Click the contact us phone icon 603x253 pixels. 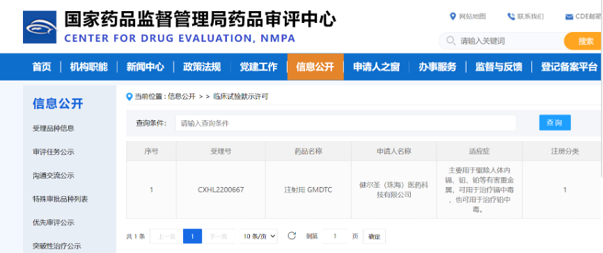pyautogui.click(x=510, y=17)
